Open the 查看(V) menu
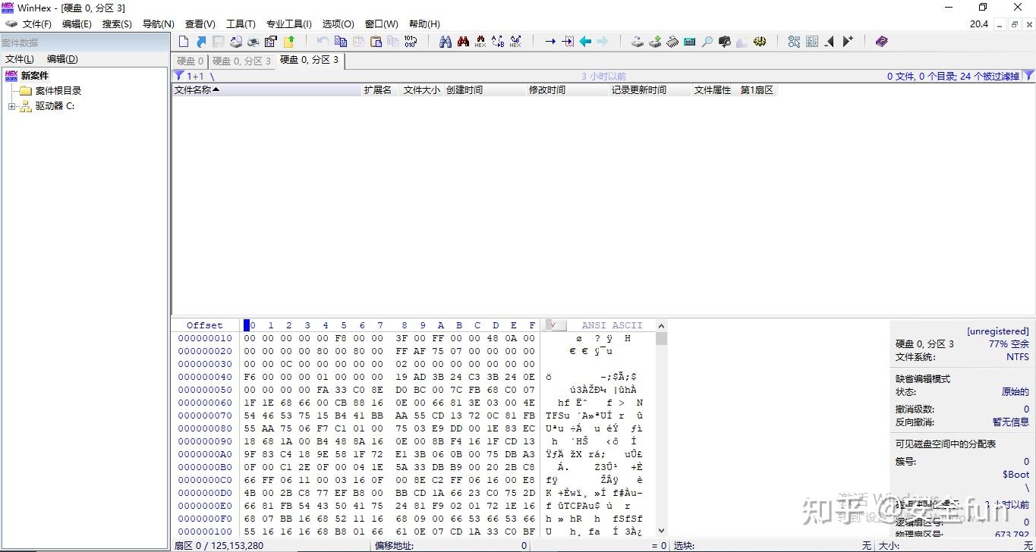The image size is (1036, 552). pyautogui.click(x=200, y=24)
